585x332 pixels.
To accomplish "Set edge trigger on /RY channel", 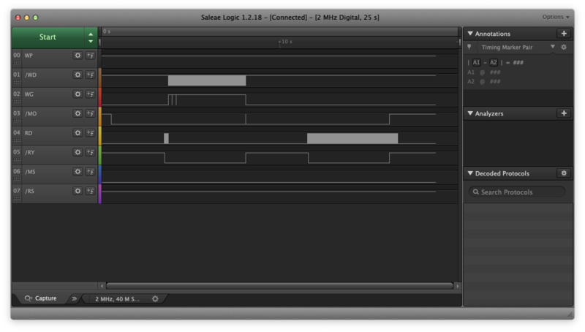I will tap(90, 152).
